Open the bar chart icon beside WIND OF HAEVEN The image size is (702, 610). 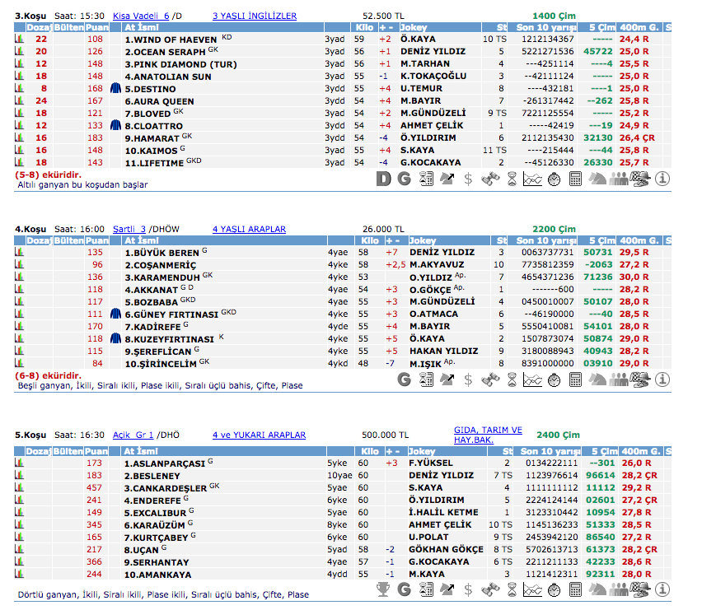(x=19, y=39)
